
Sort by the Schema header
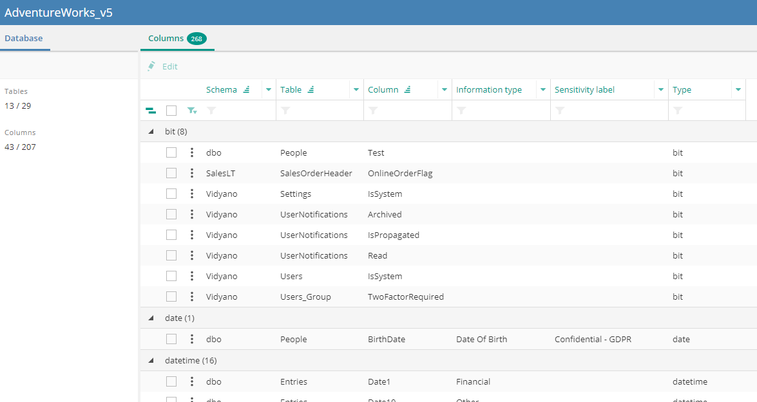[221, 89]
